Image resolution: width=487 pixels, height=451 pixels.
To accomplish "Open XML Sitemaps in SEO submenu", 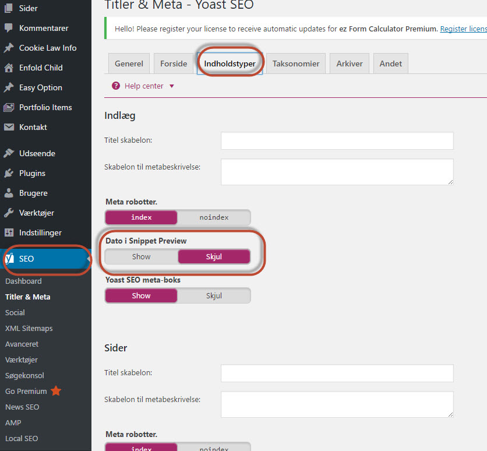I will [x=29, y=328].
